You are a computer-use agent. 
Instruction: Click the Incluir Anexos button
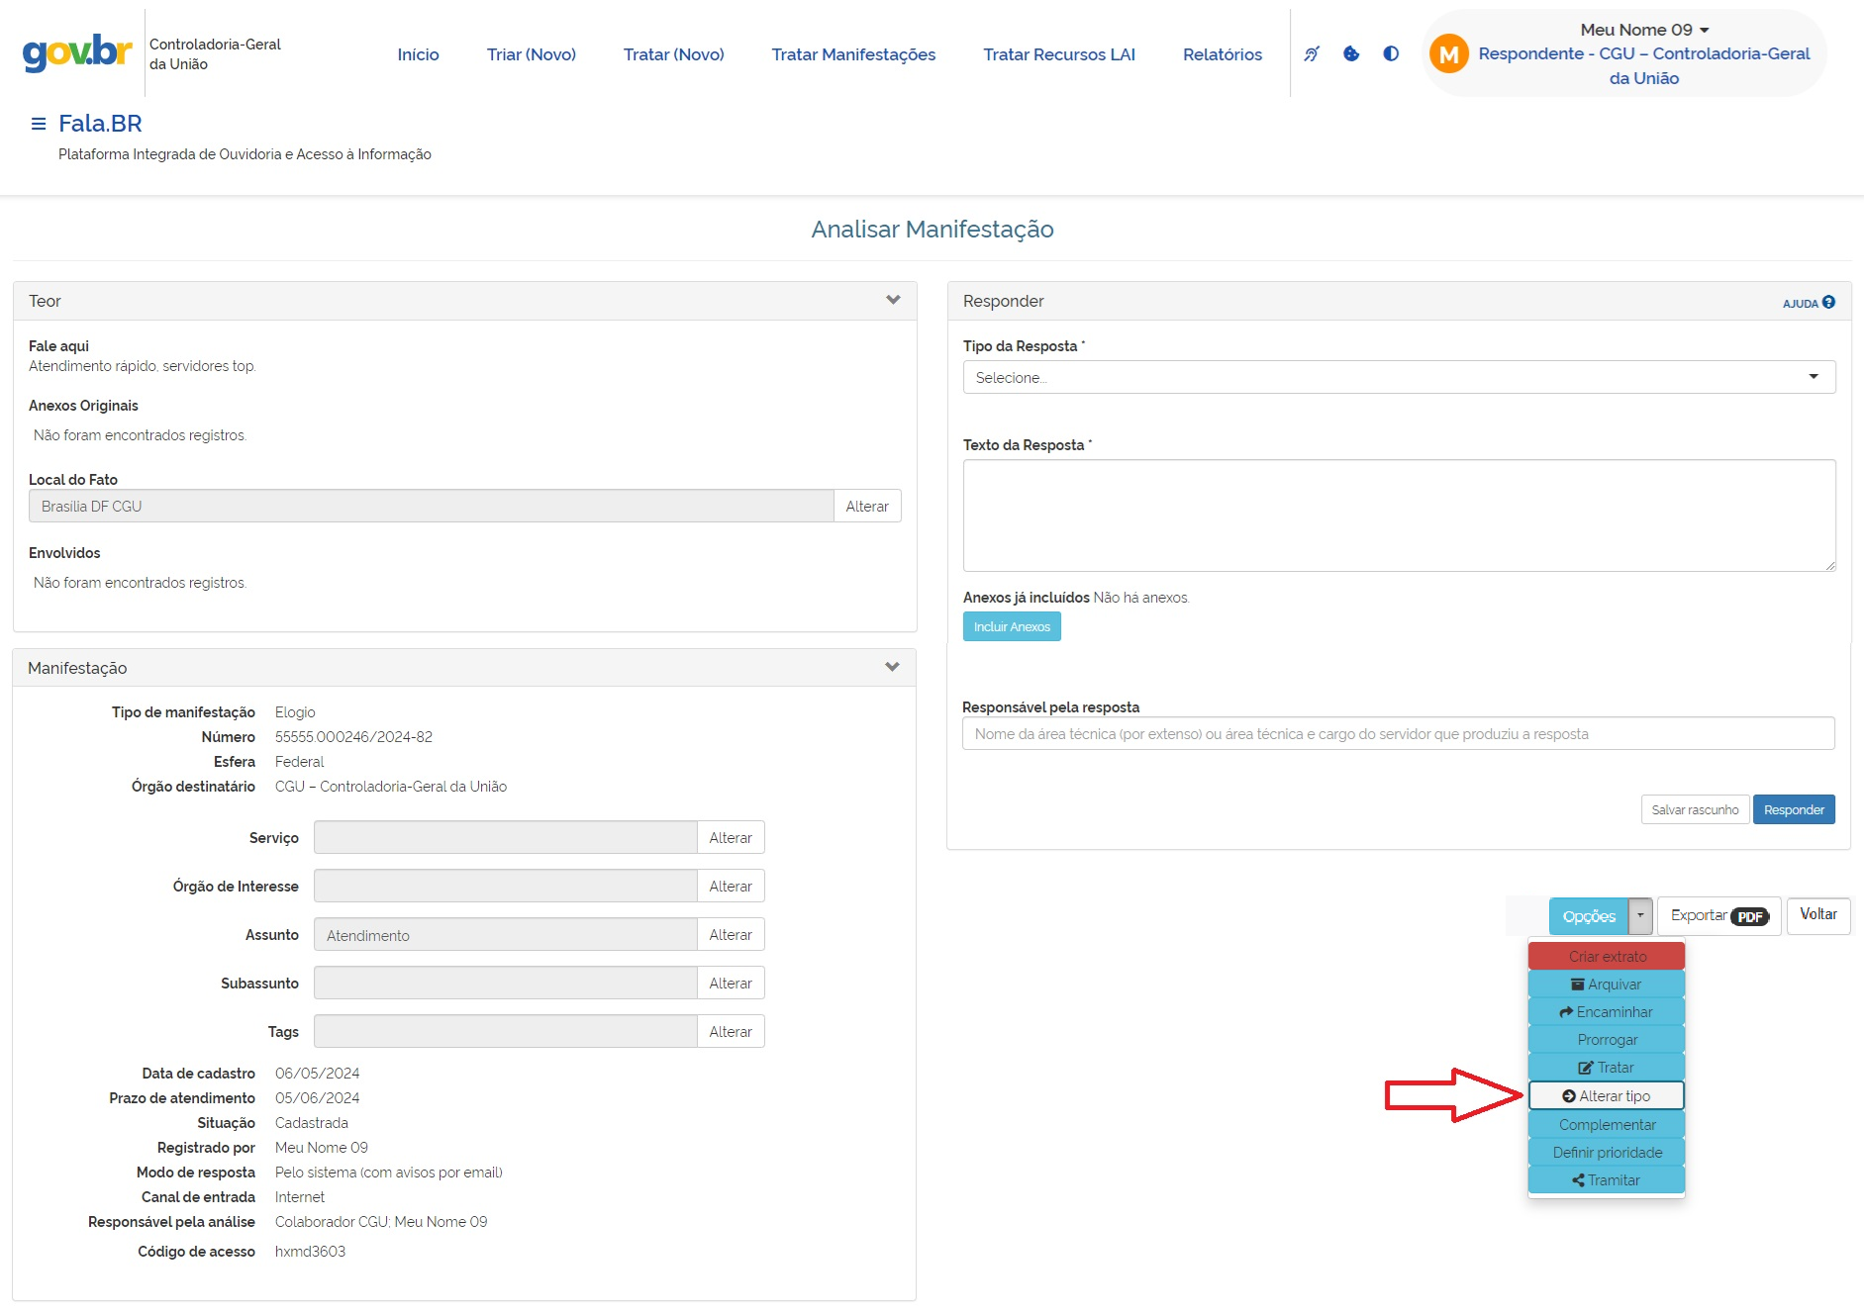click(1011, 627)
